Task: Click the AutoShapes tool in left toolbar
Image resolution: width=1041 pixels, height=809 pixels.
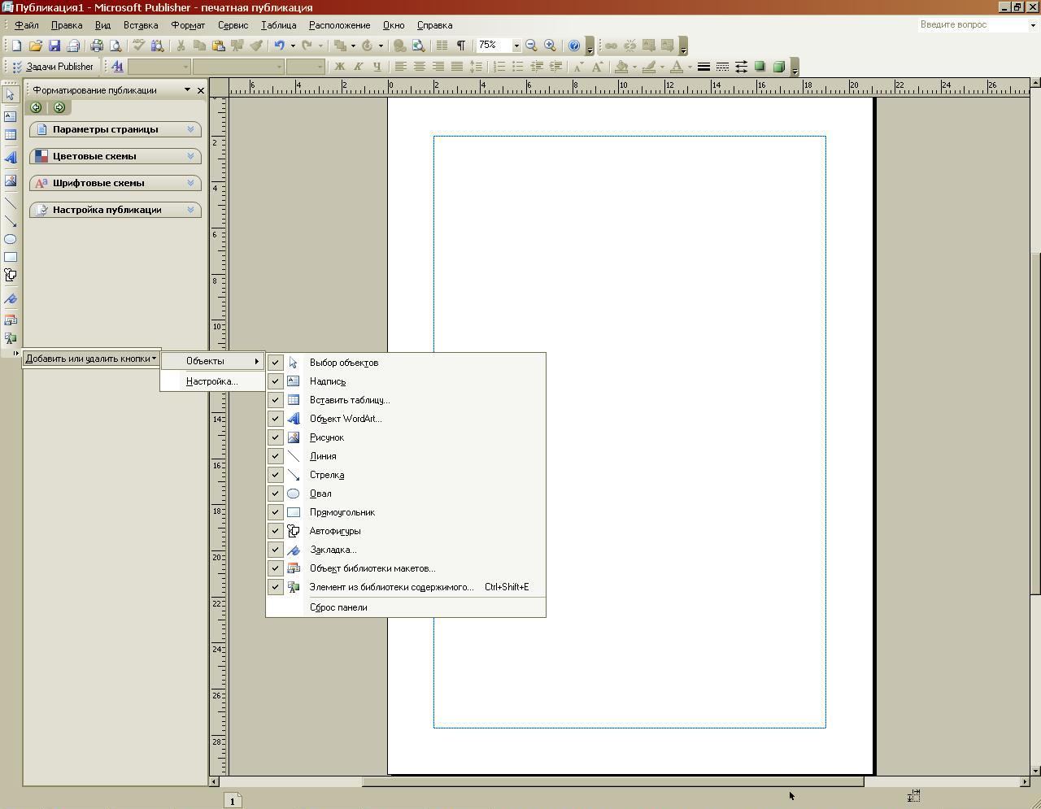Action: tap(11, 276)
